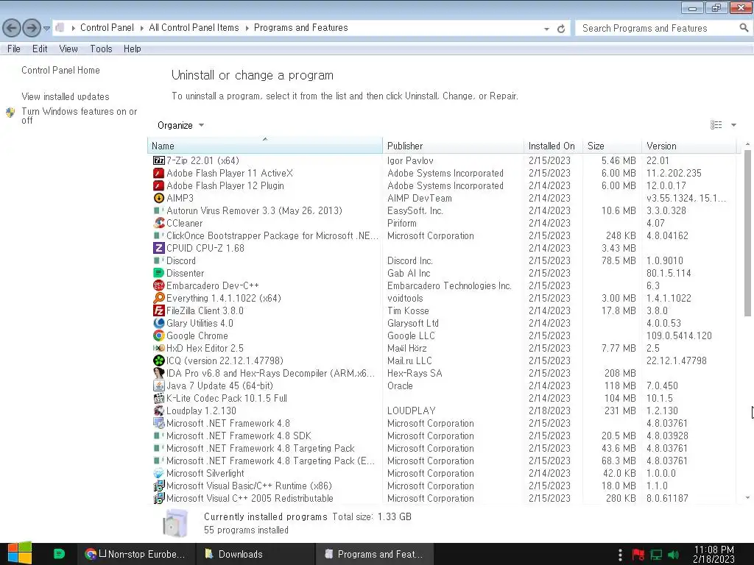Click the search magnifier icon
This screenshot has width=754, height=565.
click(x=744, y=28)
